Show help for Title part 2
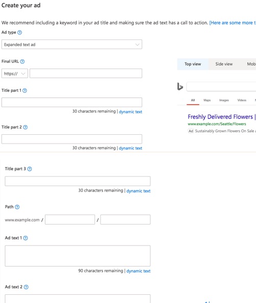 tap(25, 127)
